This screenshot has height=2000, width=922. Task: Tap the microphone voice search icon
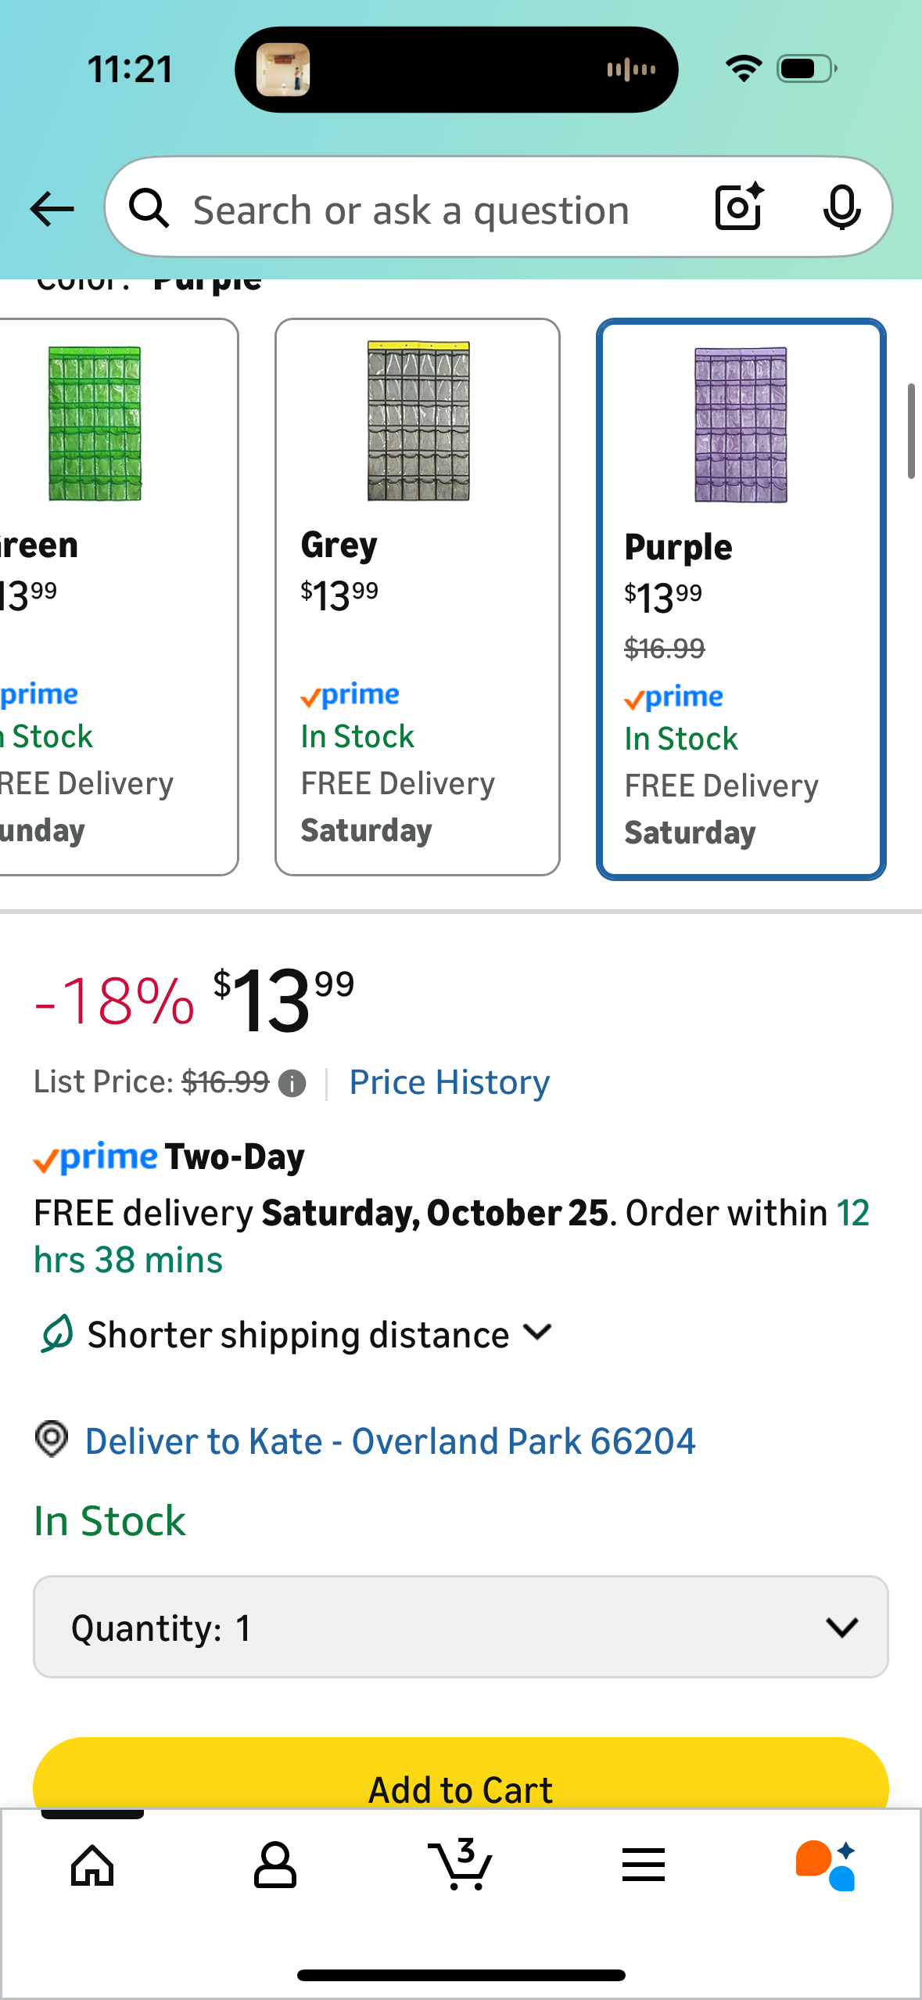pos(841,208)
